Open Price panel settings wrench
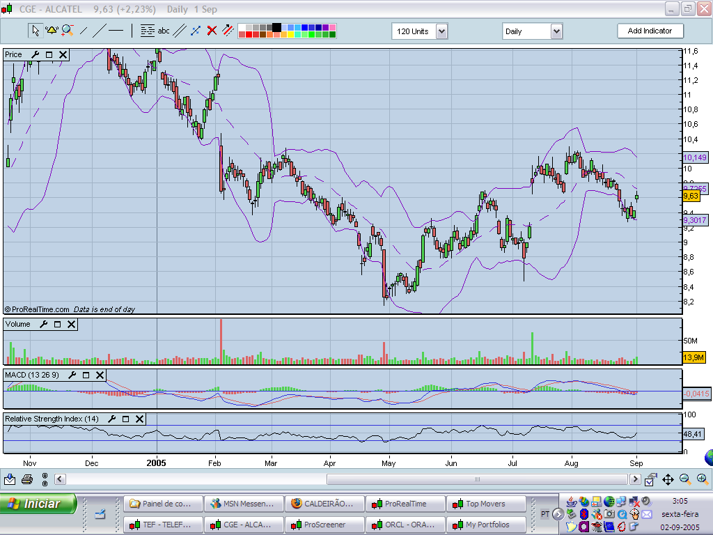 click(34, 54)
